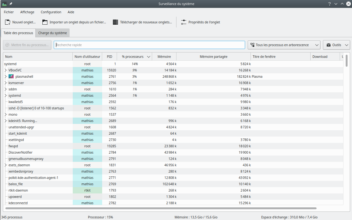352x220 pixels.
Task: Click the Recherche rapide search field
Action: click(x=149, y=45)
